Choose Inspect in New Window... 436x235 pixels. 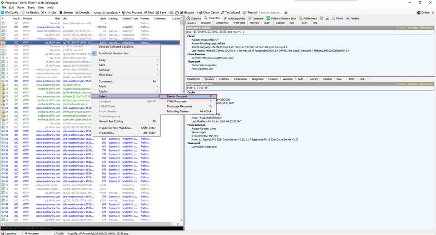(x=126, y=128)
